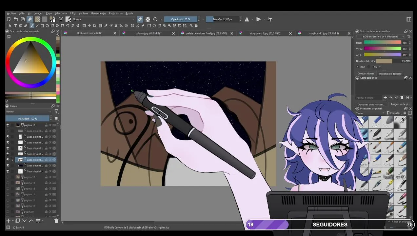The height and width of the screenshot is (236, 417).
Task: Duplicate the selected layer
Action: pos(18,221)
